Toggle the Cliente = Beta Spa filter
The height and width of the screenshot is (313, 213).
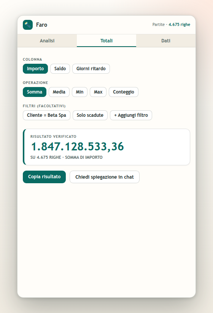pyautogui.click(x=46, y=115)
